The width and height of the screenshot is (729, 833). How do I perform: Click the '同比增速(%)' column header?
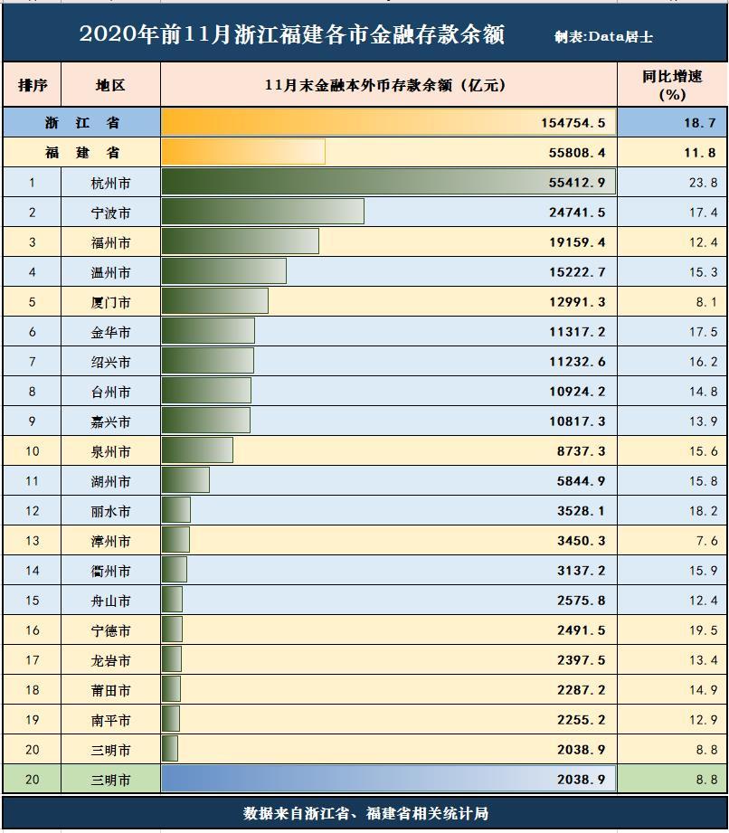coord(672,85)
